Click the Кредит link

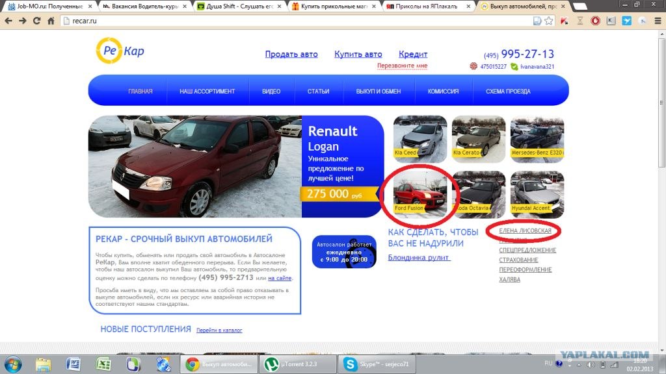413,55
